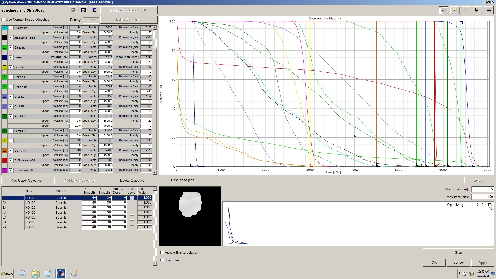Click the dark blue Lens Lt color box
The image size is (496, 279).
pos(4,57)
